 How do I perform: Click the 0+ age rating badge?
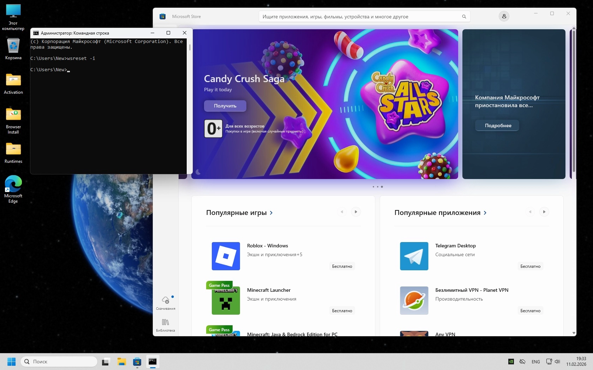pos(213,129)
